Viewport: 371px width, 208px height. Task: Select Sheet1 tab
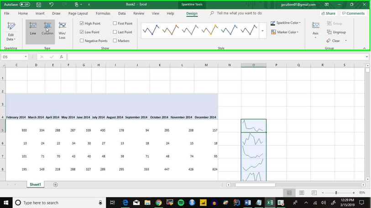[x=35, y=185]
